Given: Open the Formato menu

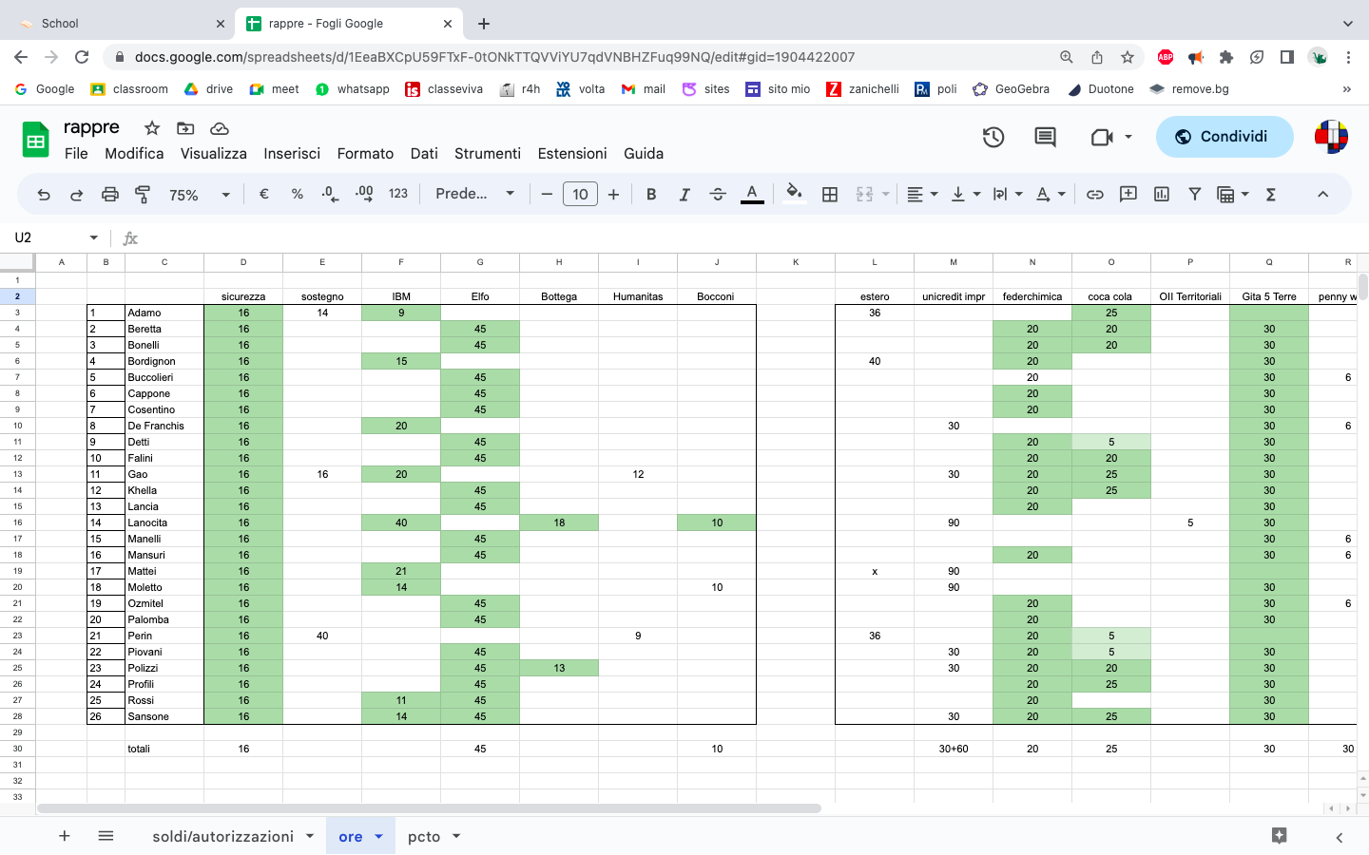Looking at the screenshot, I should (365, 154).
